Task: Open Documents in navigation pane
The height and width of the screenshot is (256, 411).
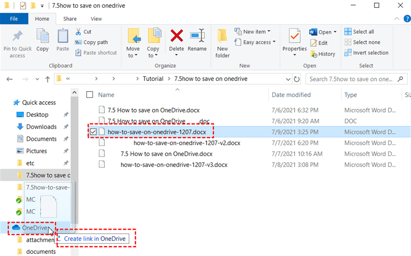Action: coord(42,139)
